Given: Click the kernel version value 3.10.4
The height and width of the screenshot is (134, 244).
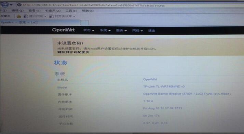Looking at the screenshot, I should pos(148,101).
